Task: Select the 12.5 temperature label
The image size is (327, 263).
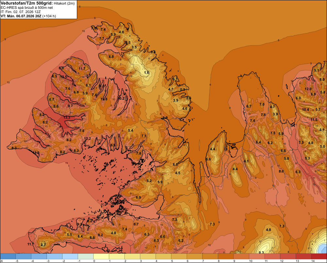Action: [64, 77]
